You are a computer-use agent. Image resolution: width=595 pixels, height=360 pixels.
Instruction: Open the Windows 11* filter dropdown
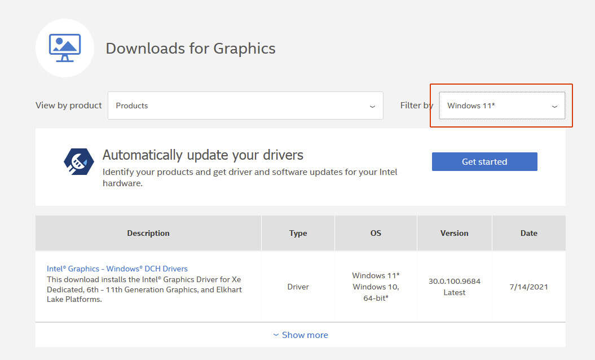coord(501,106)
